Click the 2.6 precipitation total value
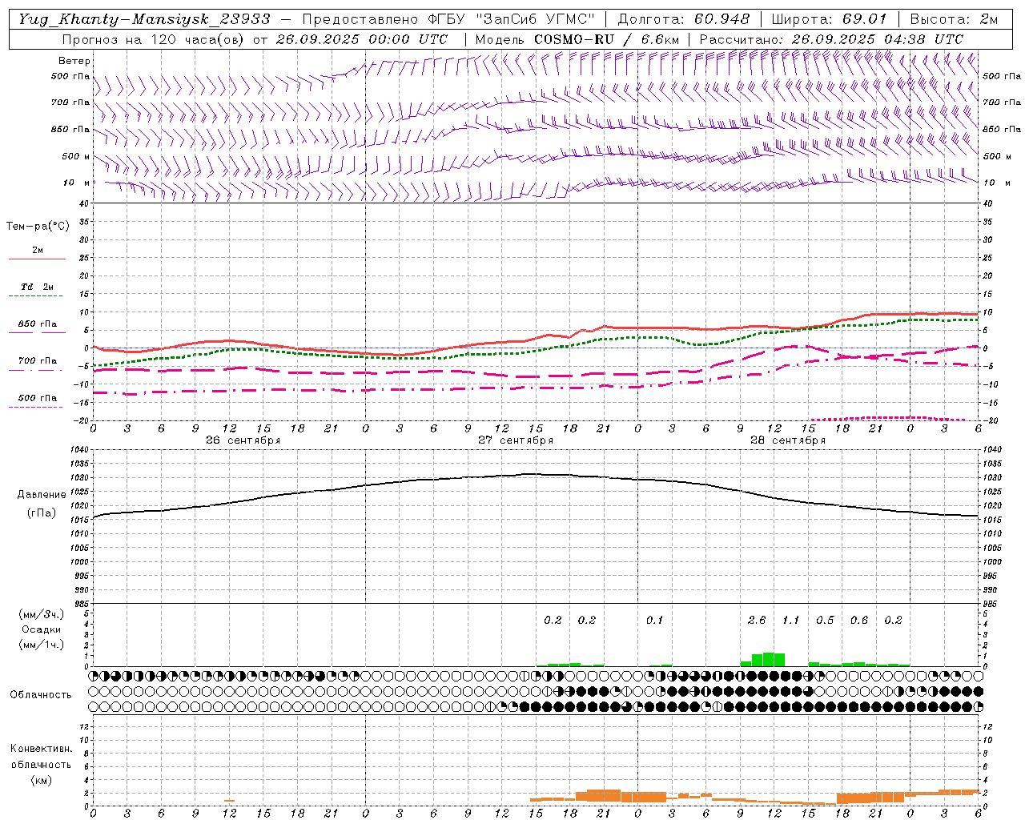 click(x=757, y=620)
